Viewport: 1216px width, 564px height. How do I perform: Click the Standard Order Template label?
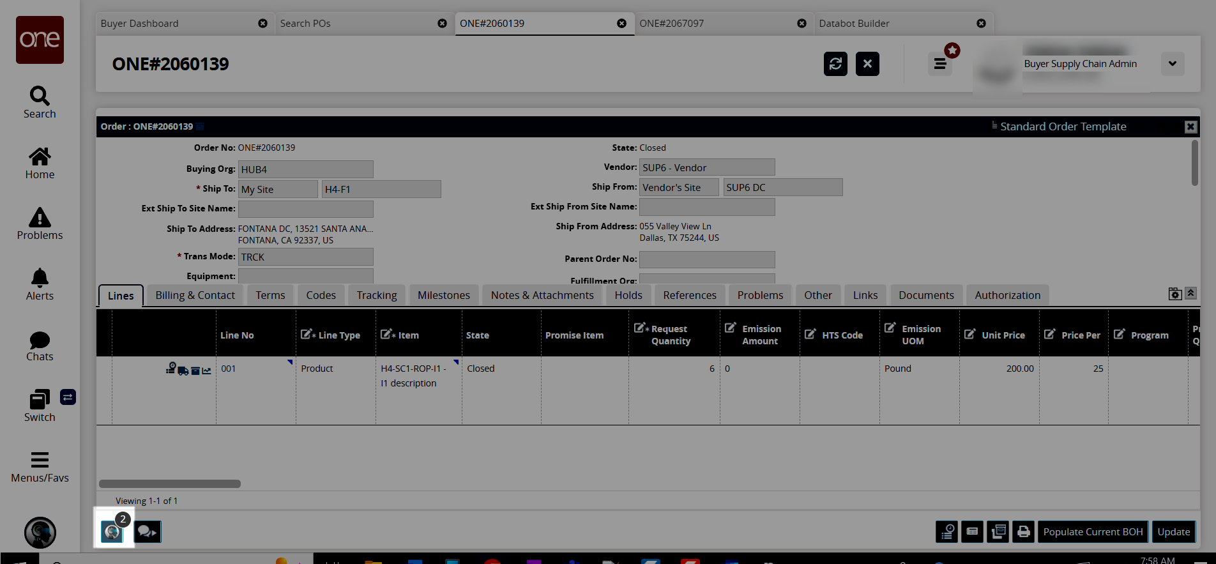pos(1063,126)
